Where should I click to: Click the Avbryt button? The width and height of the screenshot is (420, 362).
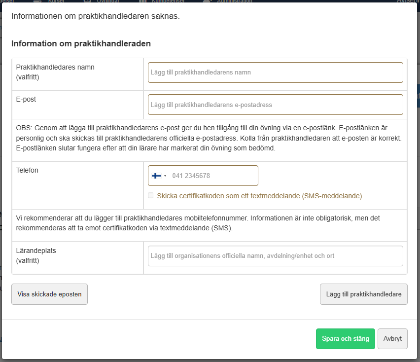coord(392,339)
